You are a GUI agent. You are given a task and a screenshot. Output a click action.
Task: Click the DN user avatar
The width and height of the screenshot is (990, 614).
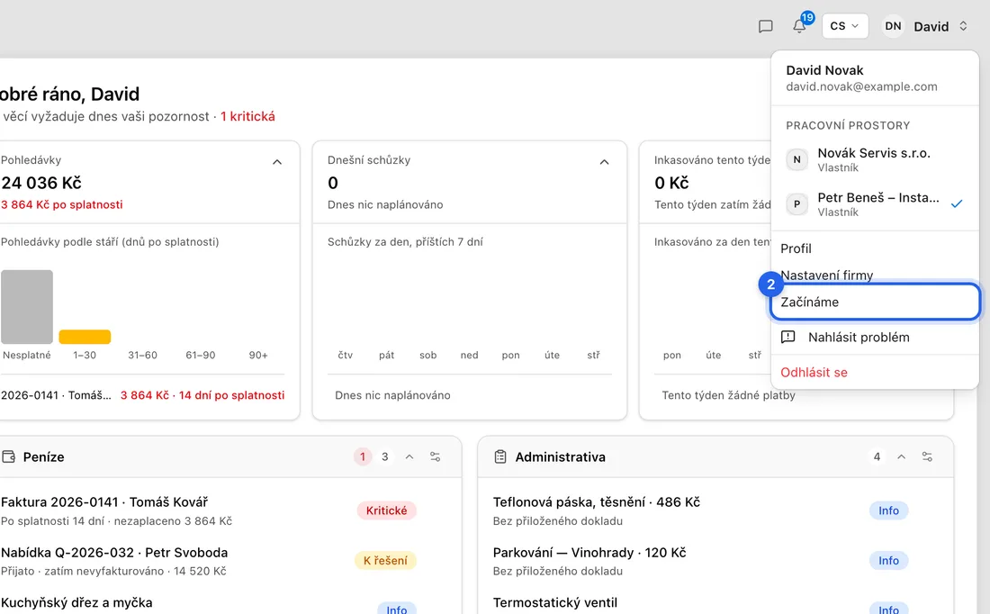coord(893,26)
